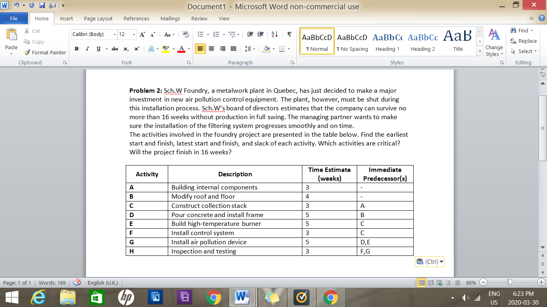Click the Sort icon in Paragraph group

click(274, 34)
